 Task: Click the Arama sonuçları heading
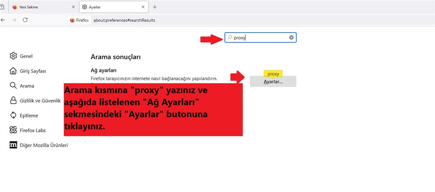click(116, 57)
